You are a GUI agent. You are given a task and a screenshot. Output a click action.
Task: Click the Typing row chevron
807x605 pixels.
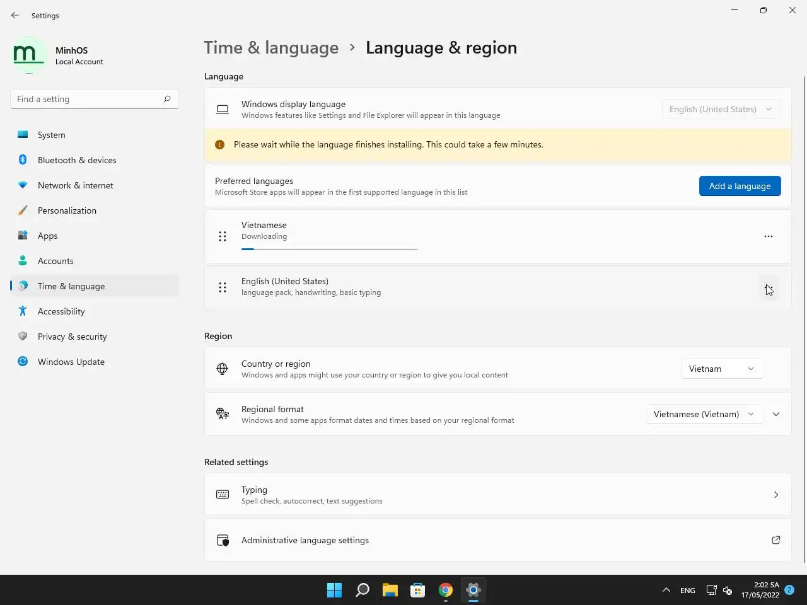[776, 495]
